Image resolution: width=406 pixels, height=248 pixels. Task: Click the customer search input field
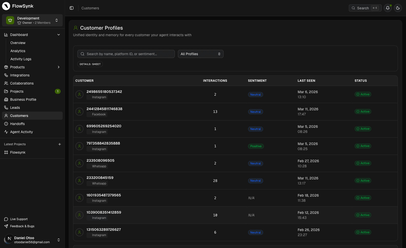126,54
